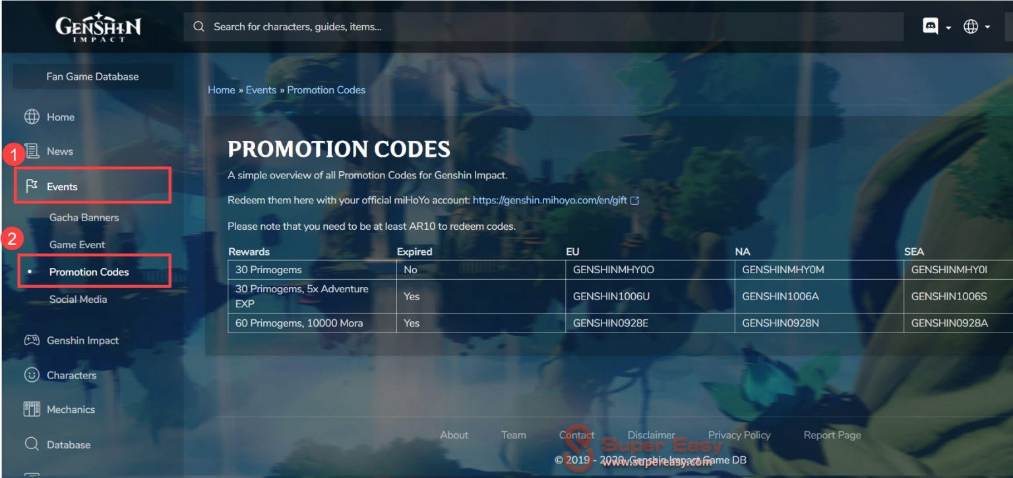
Task: Open the Privacy Policy footer link
Action: [x=739, y=435]
